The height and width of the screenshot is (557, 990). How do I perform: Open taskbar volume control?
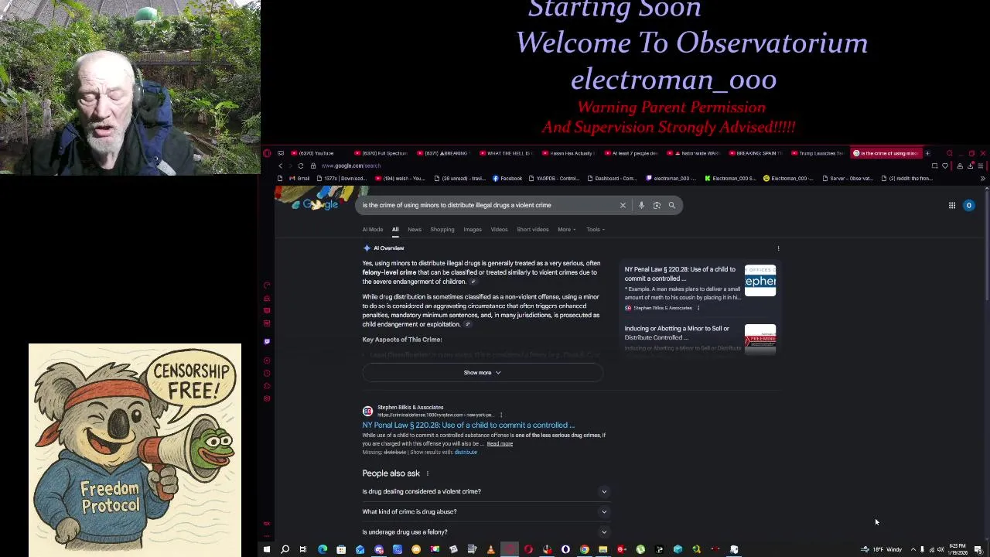point(940,550)
